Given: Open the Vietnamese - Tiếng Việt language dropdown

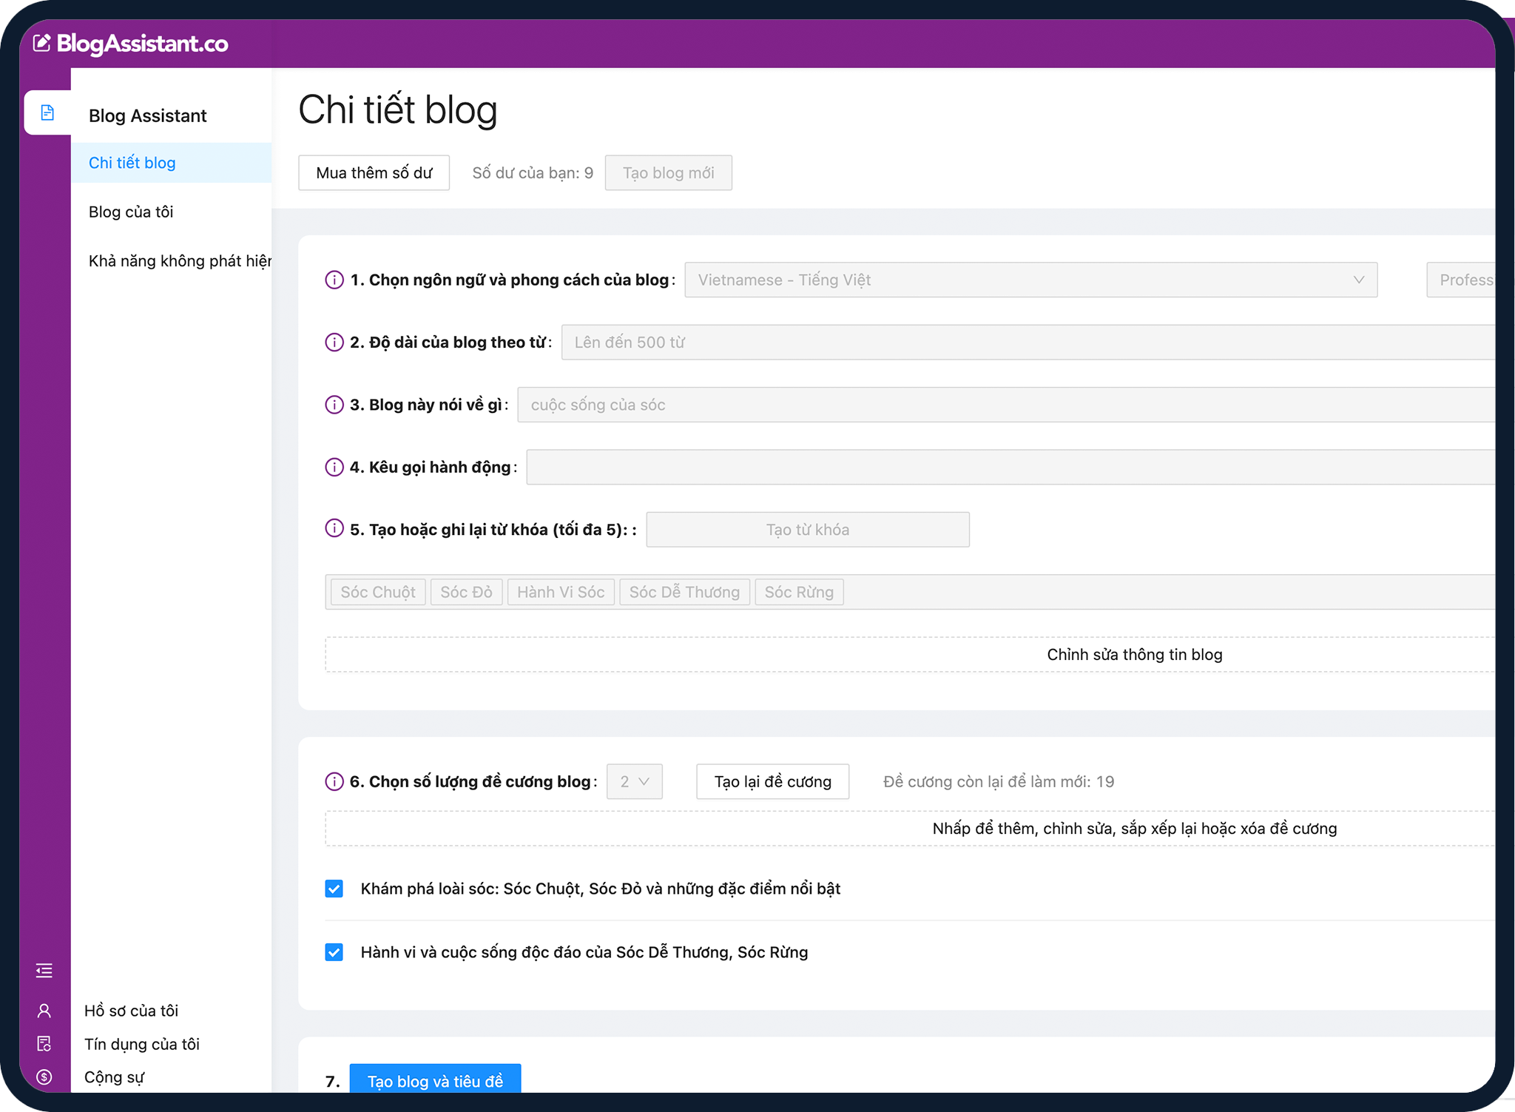Looking at the screenshot, I should pos(1030,280).
